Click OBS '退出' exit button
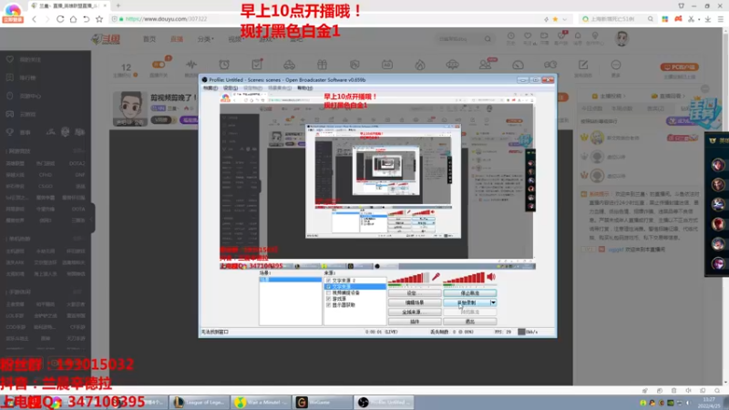The height and width of the screenshot is (410, 729). tap(469, 322)
